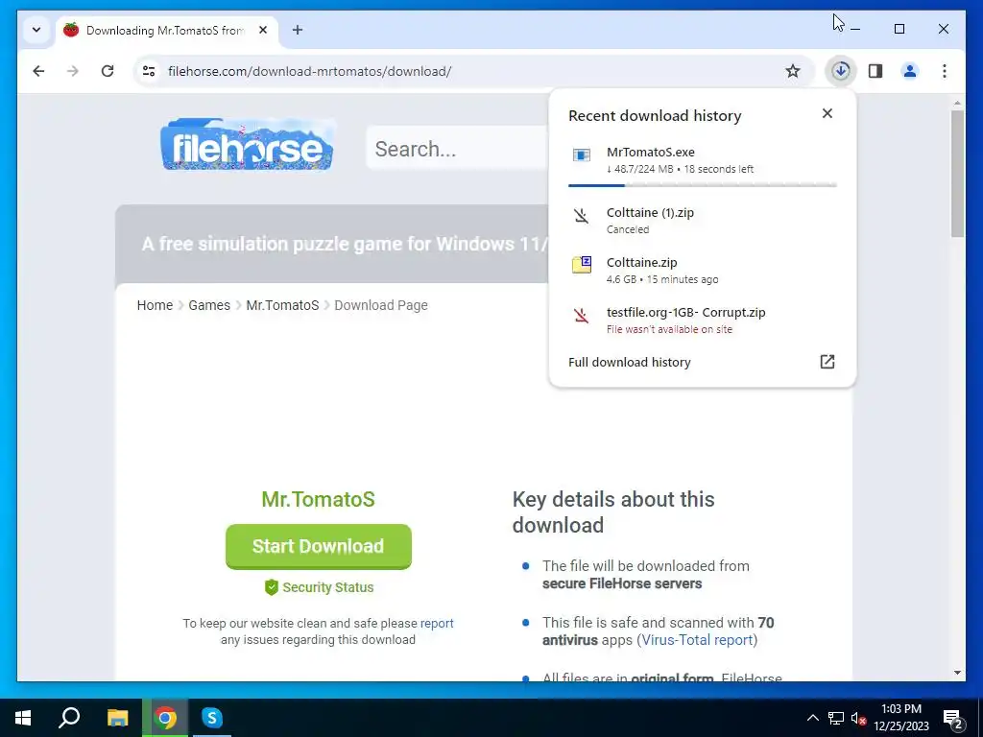Bookmark this page with the star icon

792,71
